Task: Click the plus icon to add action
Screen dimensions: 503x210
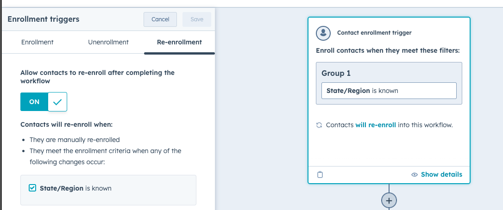Action: point(389,201)
